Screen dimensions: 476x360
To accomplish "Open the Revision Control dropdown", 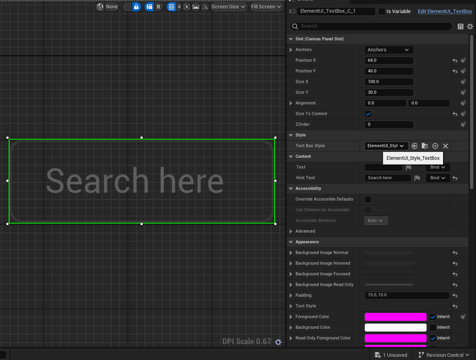I will click(x=444, y=355).
